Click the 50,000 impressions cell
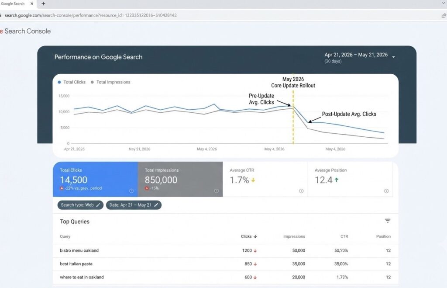 tap(299, 250)
